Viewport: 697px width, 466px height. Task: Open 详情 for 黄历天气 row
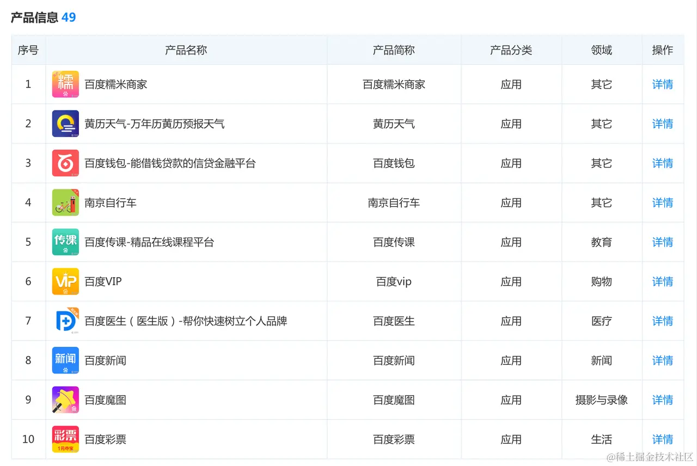point(663,124)
